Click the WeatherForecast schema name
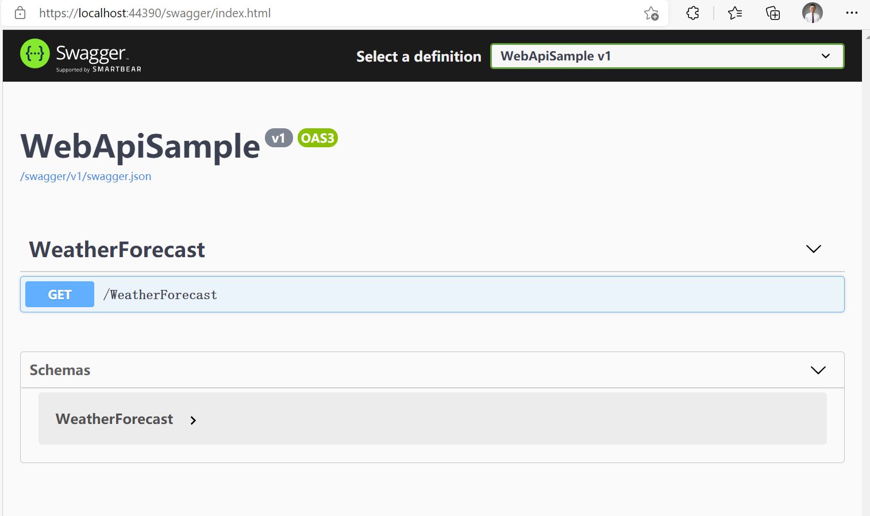The image size is (870, 516). coord(114,419)
